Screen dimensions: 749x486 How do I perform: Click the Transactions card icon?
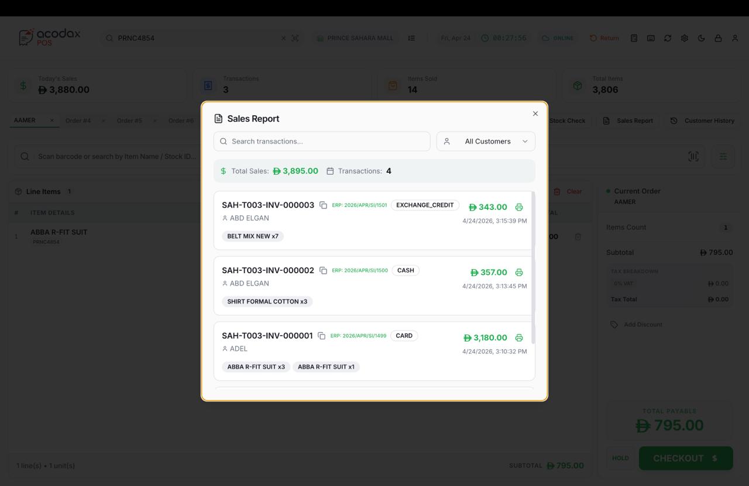pyautogui.click(x=208, y=85)
